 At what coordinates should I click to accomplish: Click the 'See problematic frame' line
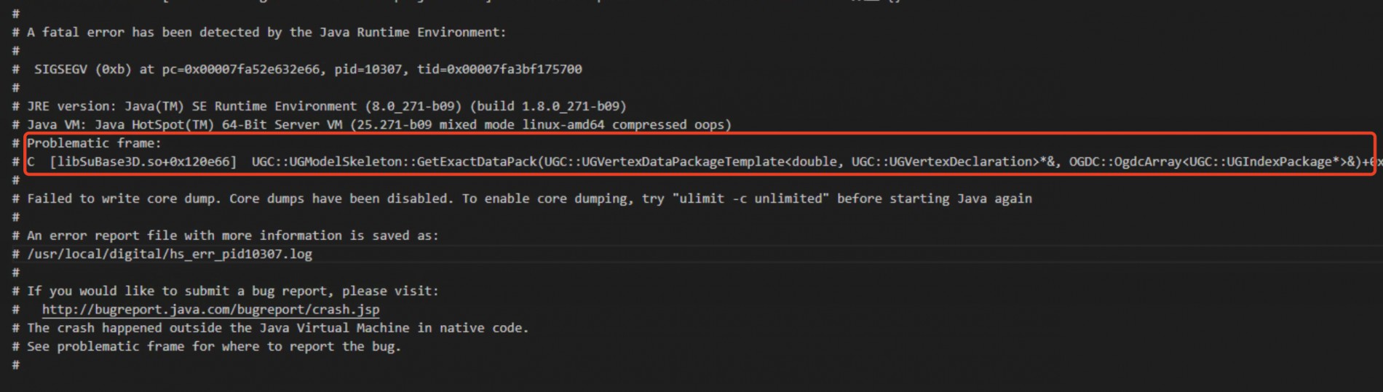click(214, 346)
